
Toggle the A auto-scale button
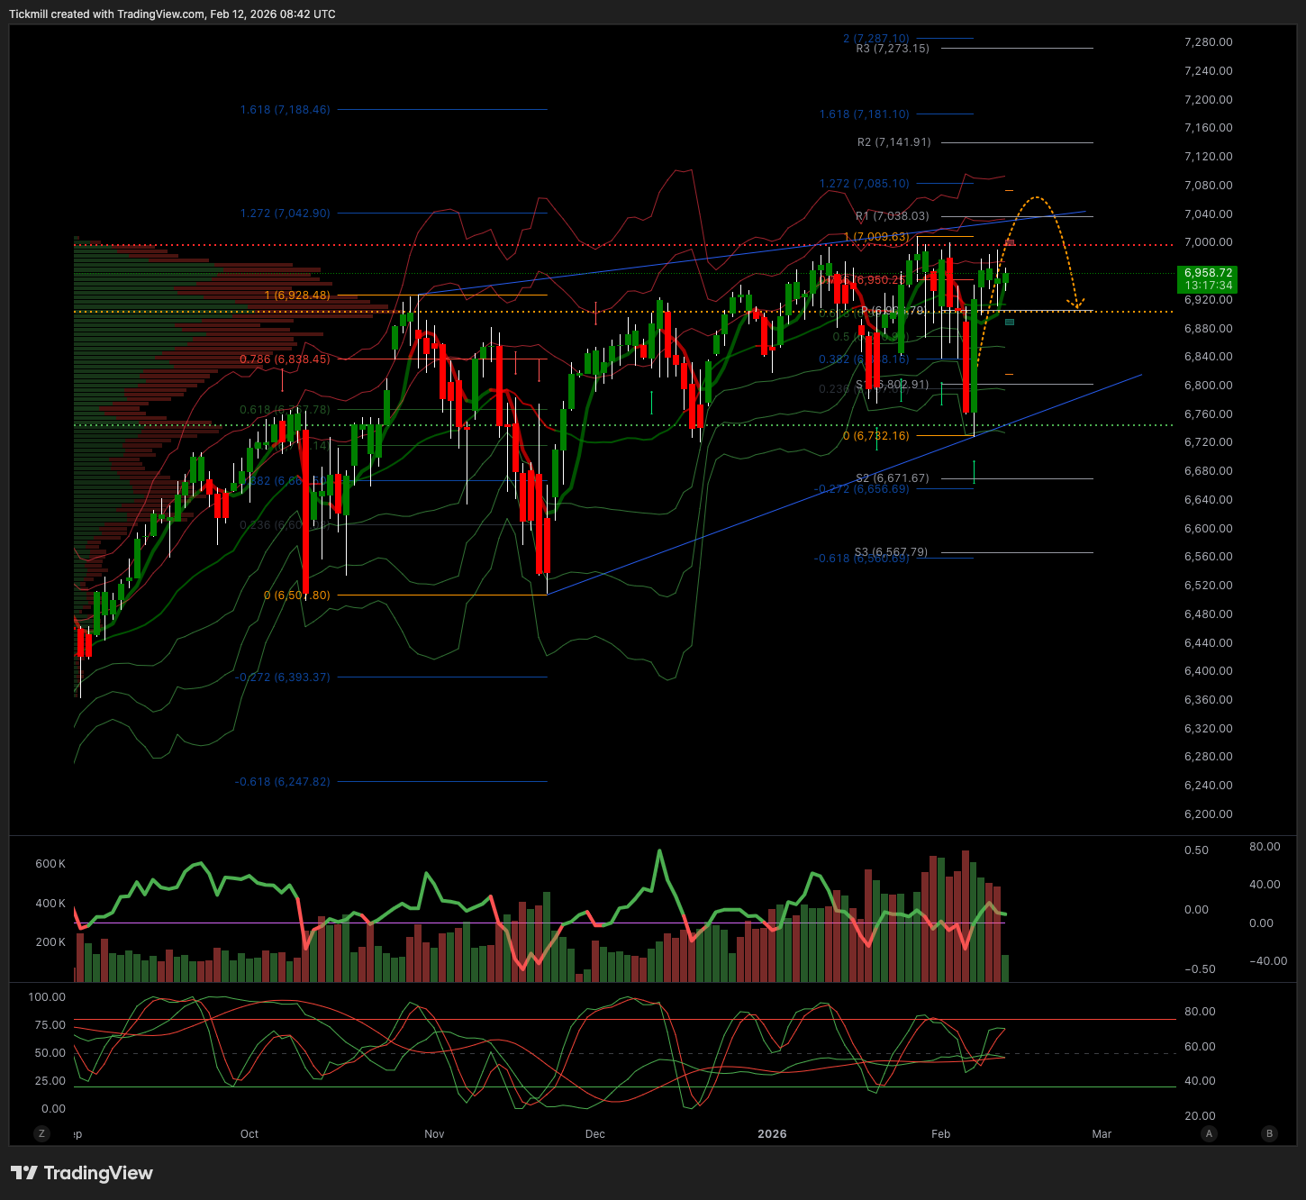coord(1209,1133)
